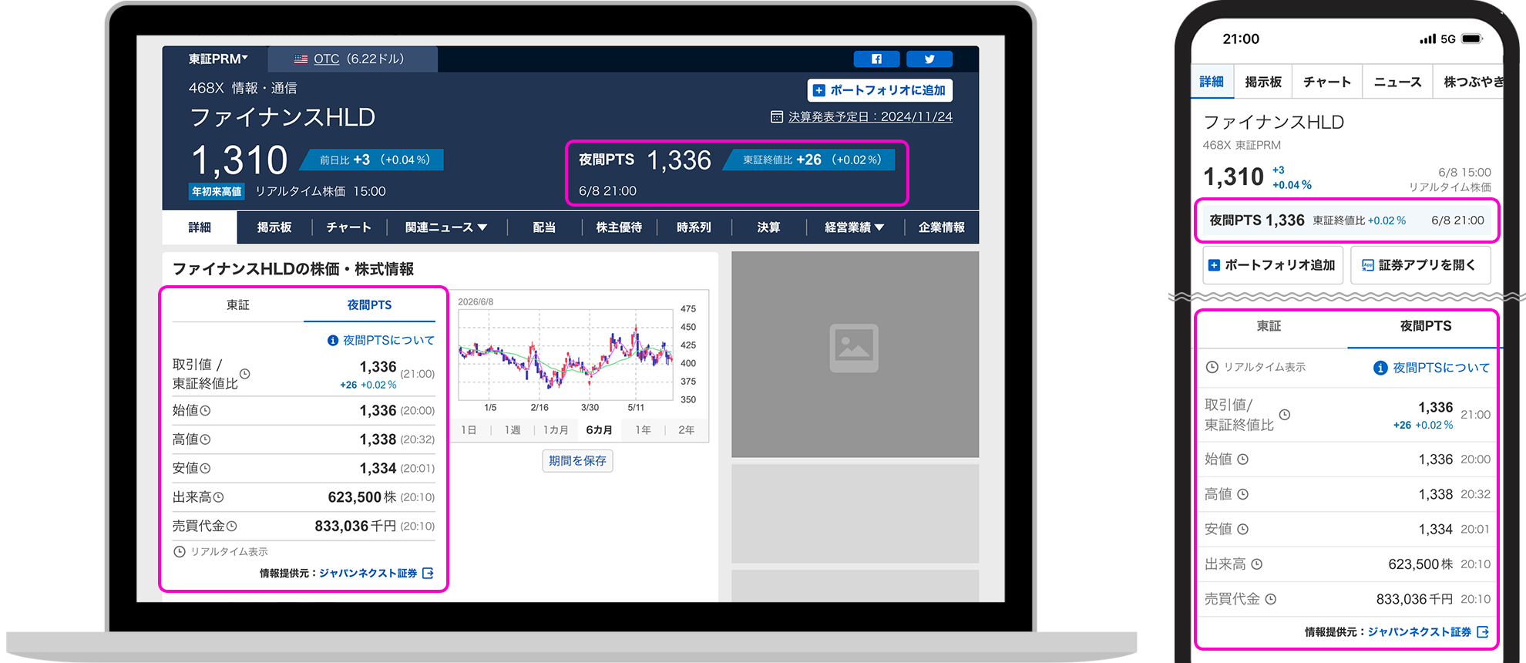Open 株主優待 tab on laptop

(x=619, y=227)
